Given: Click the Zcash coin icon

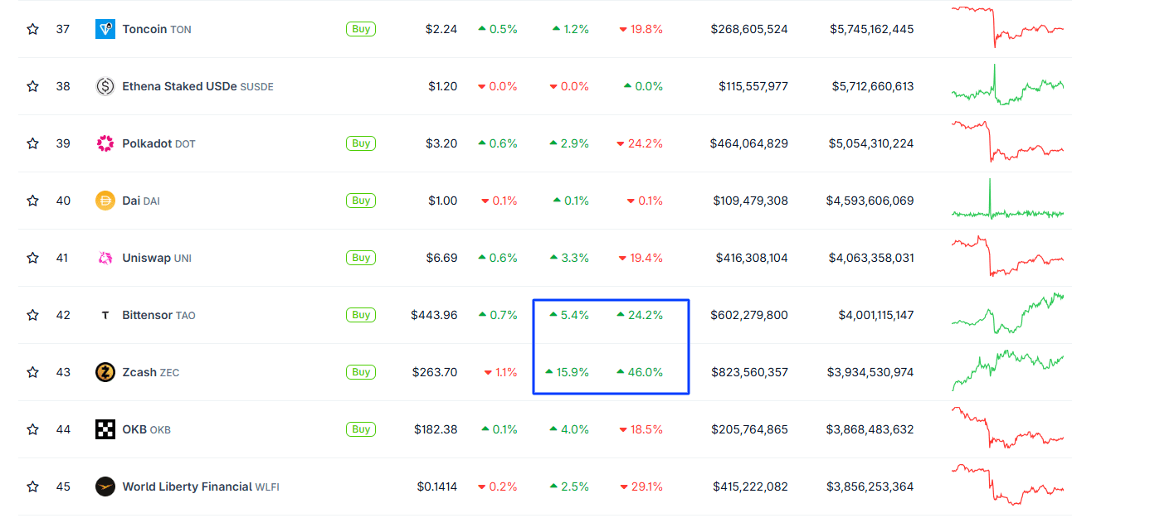Looking at the screenshot, I should (105, 372).
